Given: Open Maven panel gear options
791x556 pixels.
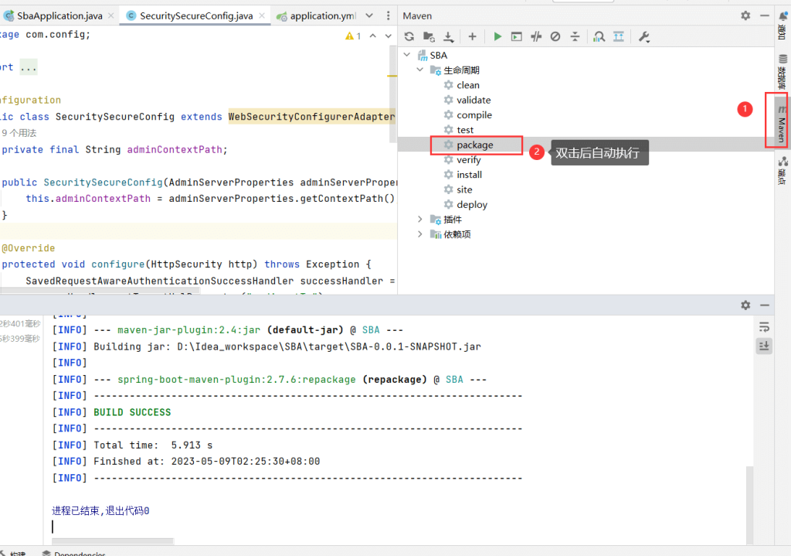Looking at the screenshot, I should pos(745,15).
